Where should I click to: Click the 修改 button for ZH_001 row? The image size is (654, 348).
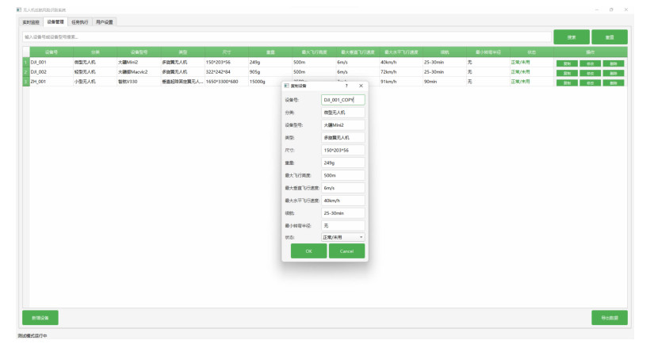click(x=590, y=82)
